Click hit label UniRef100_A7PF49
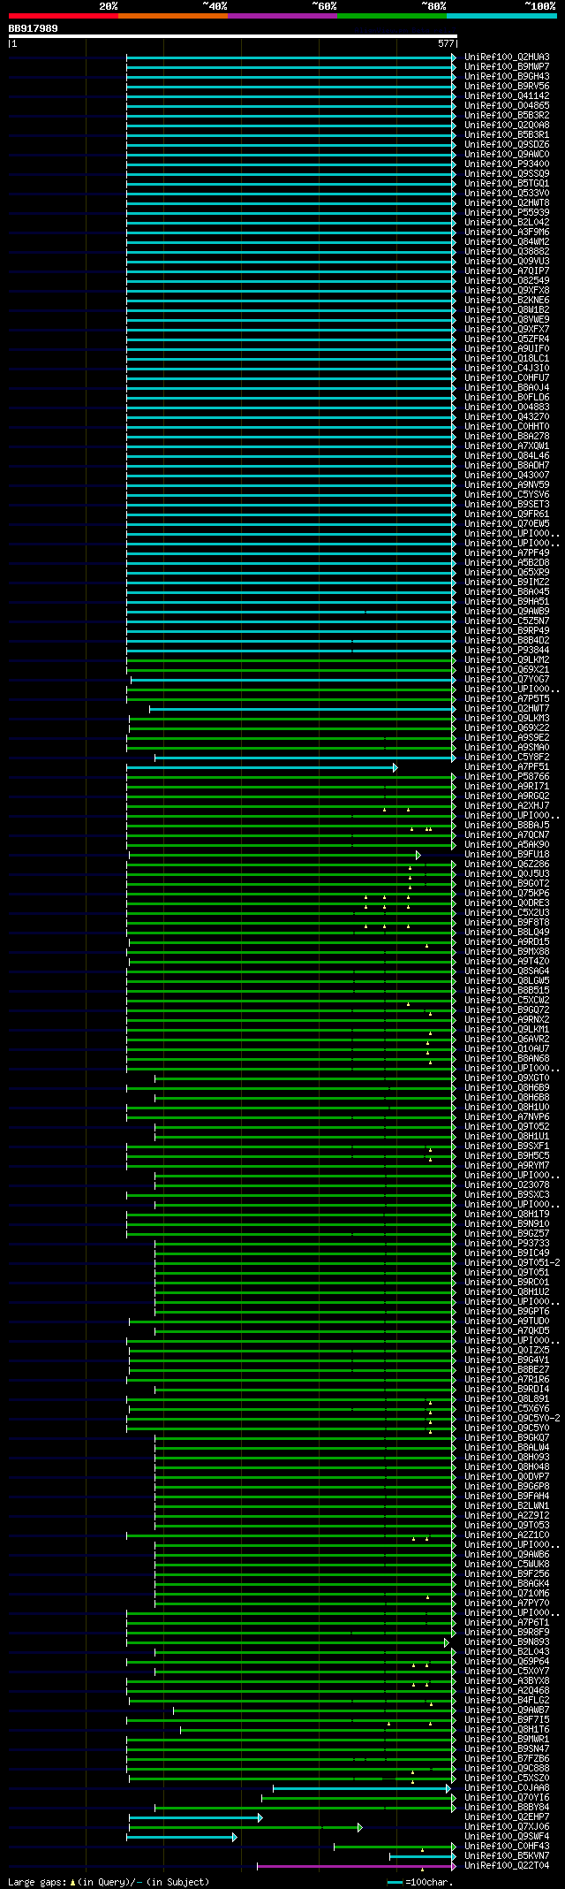This screenshot has height=1889, width=565. [507, 553]
